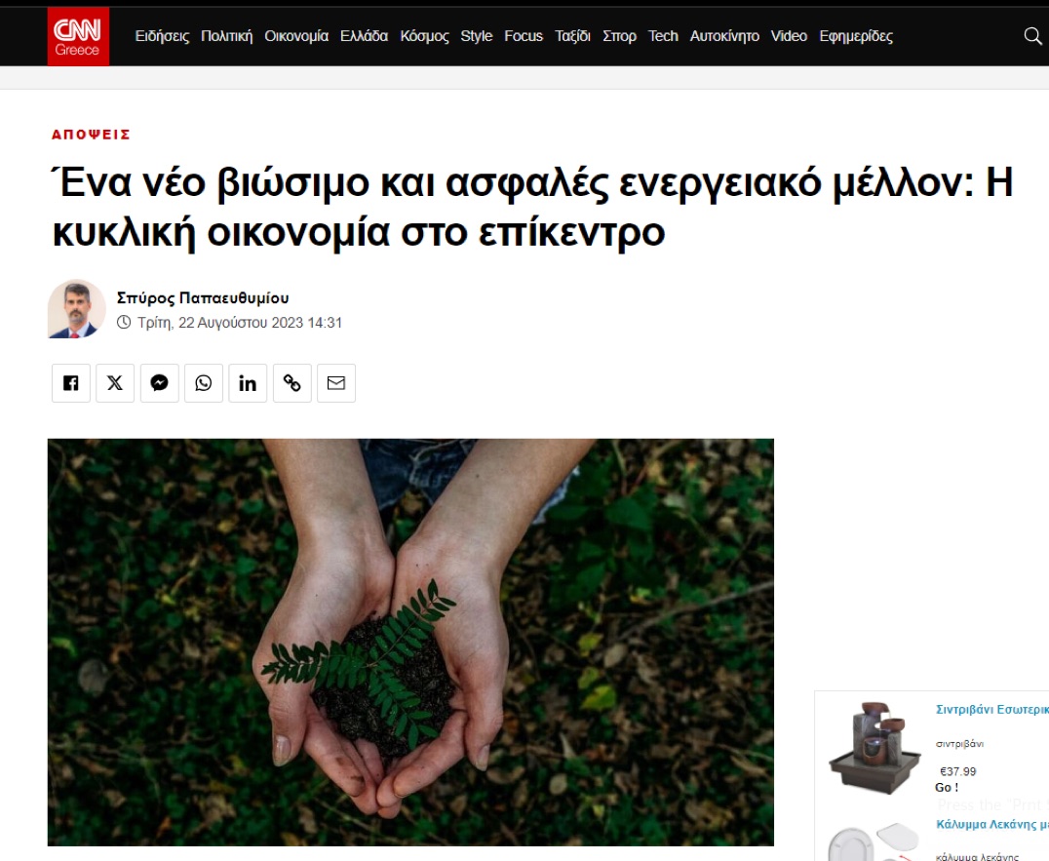Screen dimensions: 1049x861
Task: Share article on Facebook
Action: pyautogui.click(x=71, y=382)
